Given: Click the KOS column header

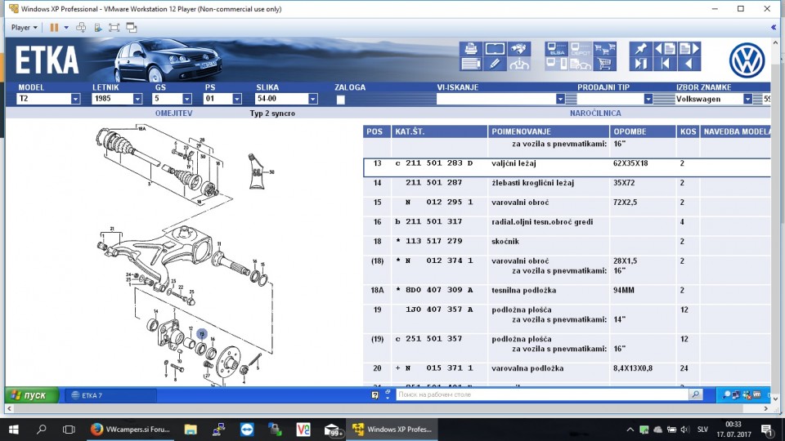Looking at the screenshot, I should (688, 131).
